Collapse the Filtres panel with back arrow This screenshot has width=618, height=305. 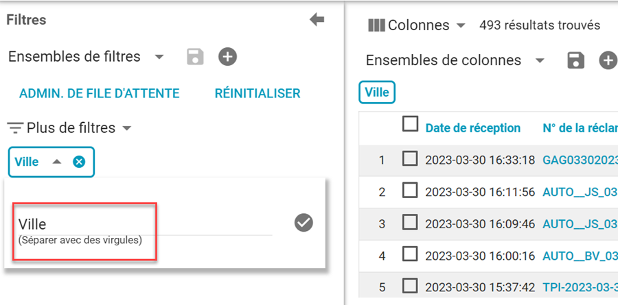point(317,20)
